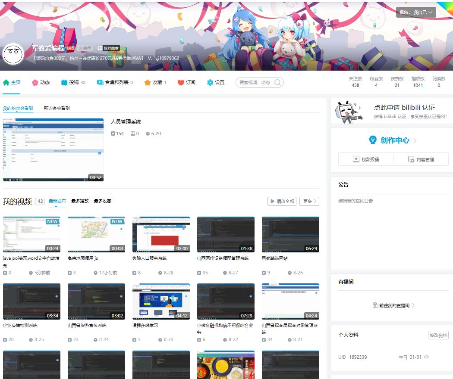This screenshot has height=379, width=453.
Task: Click the 更多 videos button
Action: 309,201
